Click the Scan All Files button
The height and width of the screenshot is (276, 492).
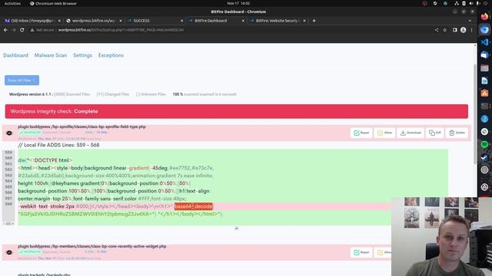click(x=22, y=80)
